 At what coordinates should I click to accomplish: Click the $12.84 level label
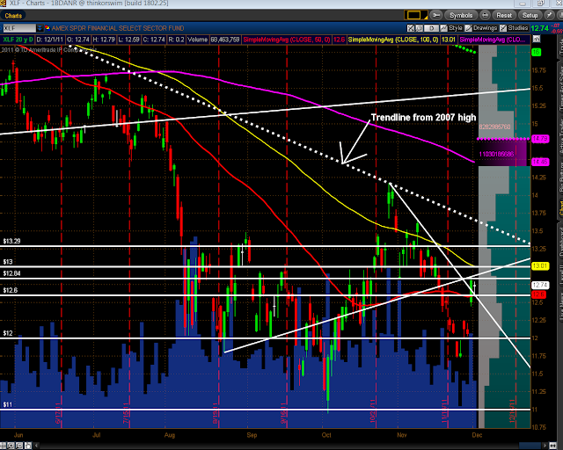pos(11,273)
